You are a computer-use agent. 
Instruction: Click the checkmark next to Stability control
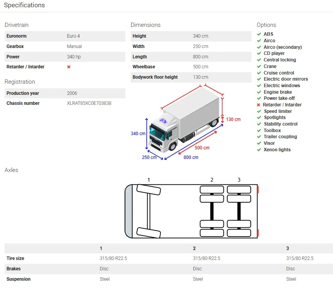pyautogui.click(x=259, y=124)
